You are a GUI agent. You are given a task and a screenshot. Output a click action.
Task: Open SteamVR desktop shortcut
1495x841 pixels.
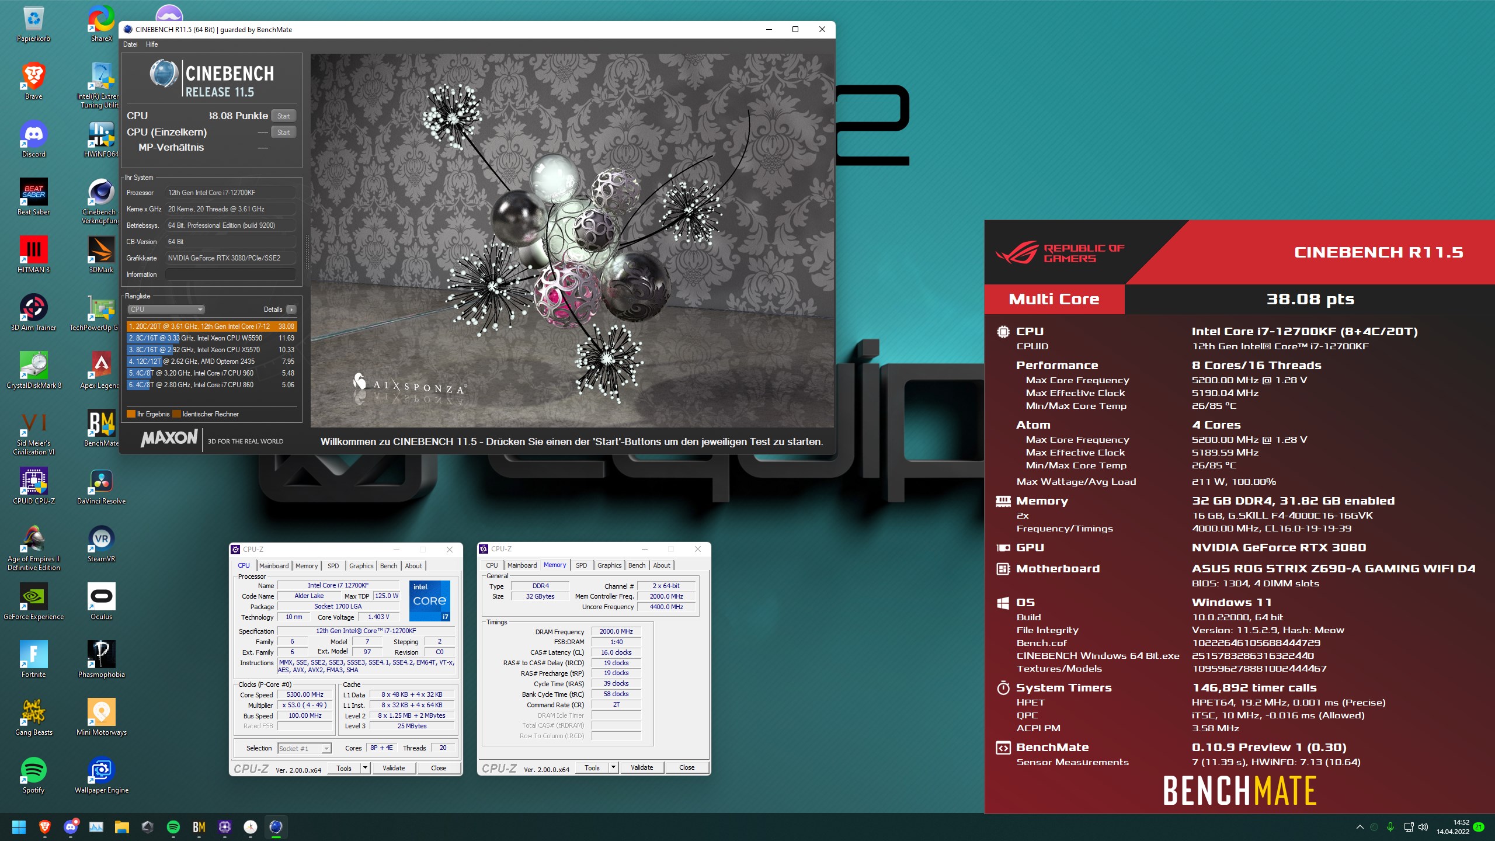pyautogui.click(x=101, y=544)
